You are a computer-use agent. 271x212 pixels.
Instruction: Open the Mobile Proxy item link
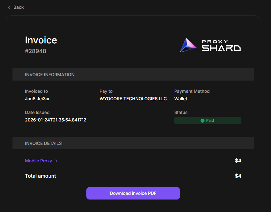[x=38, y=161]
